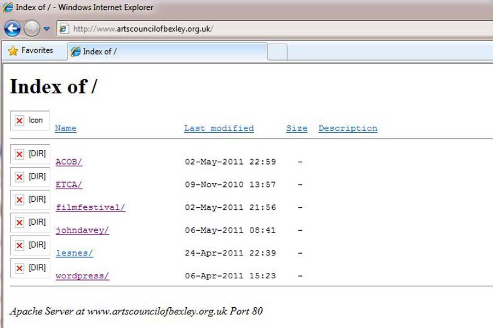This screenshot has width=493, height=328.
Task: Sort listing by Last modified column
Action: pos(219,128)
